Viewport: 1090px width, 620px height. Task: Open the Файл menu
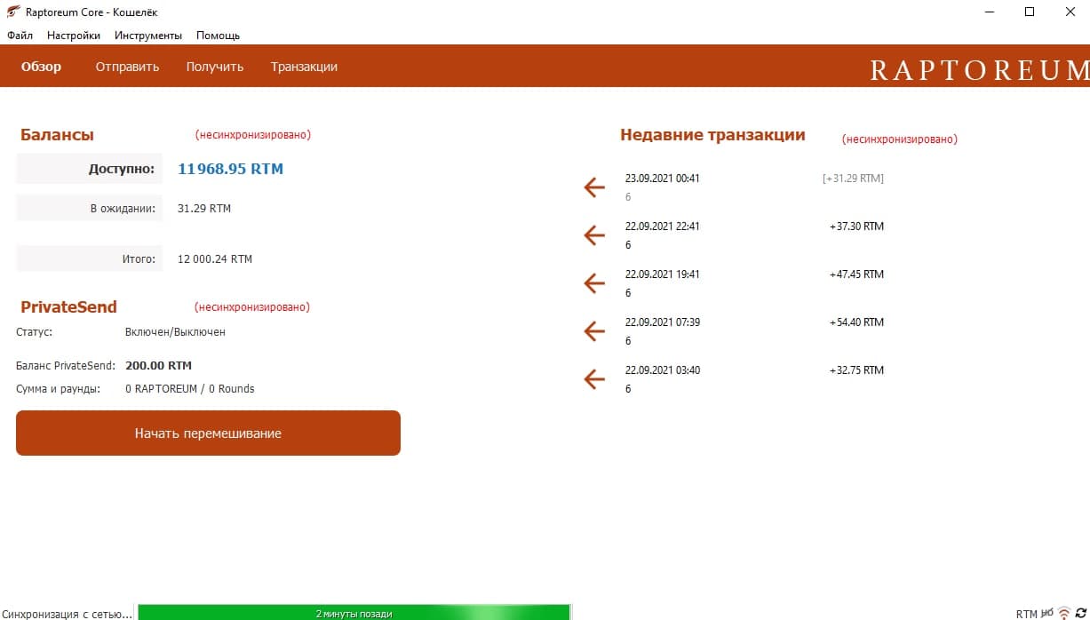pos(20,36)
